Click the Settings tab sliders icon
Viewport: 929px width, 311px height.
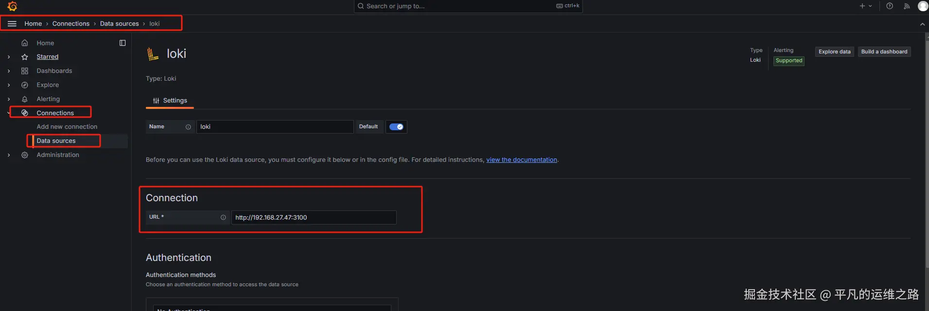point(156,101)
